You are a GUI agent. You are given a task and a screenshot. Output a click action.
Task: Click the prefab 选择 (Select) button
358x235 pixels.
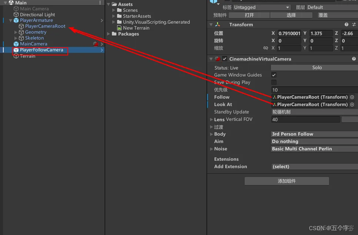click(x=291, y=15)
